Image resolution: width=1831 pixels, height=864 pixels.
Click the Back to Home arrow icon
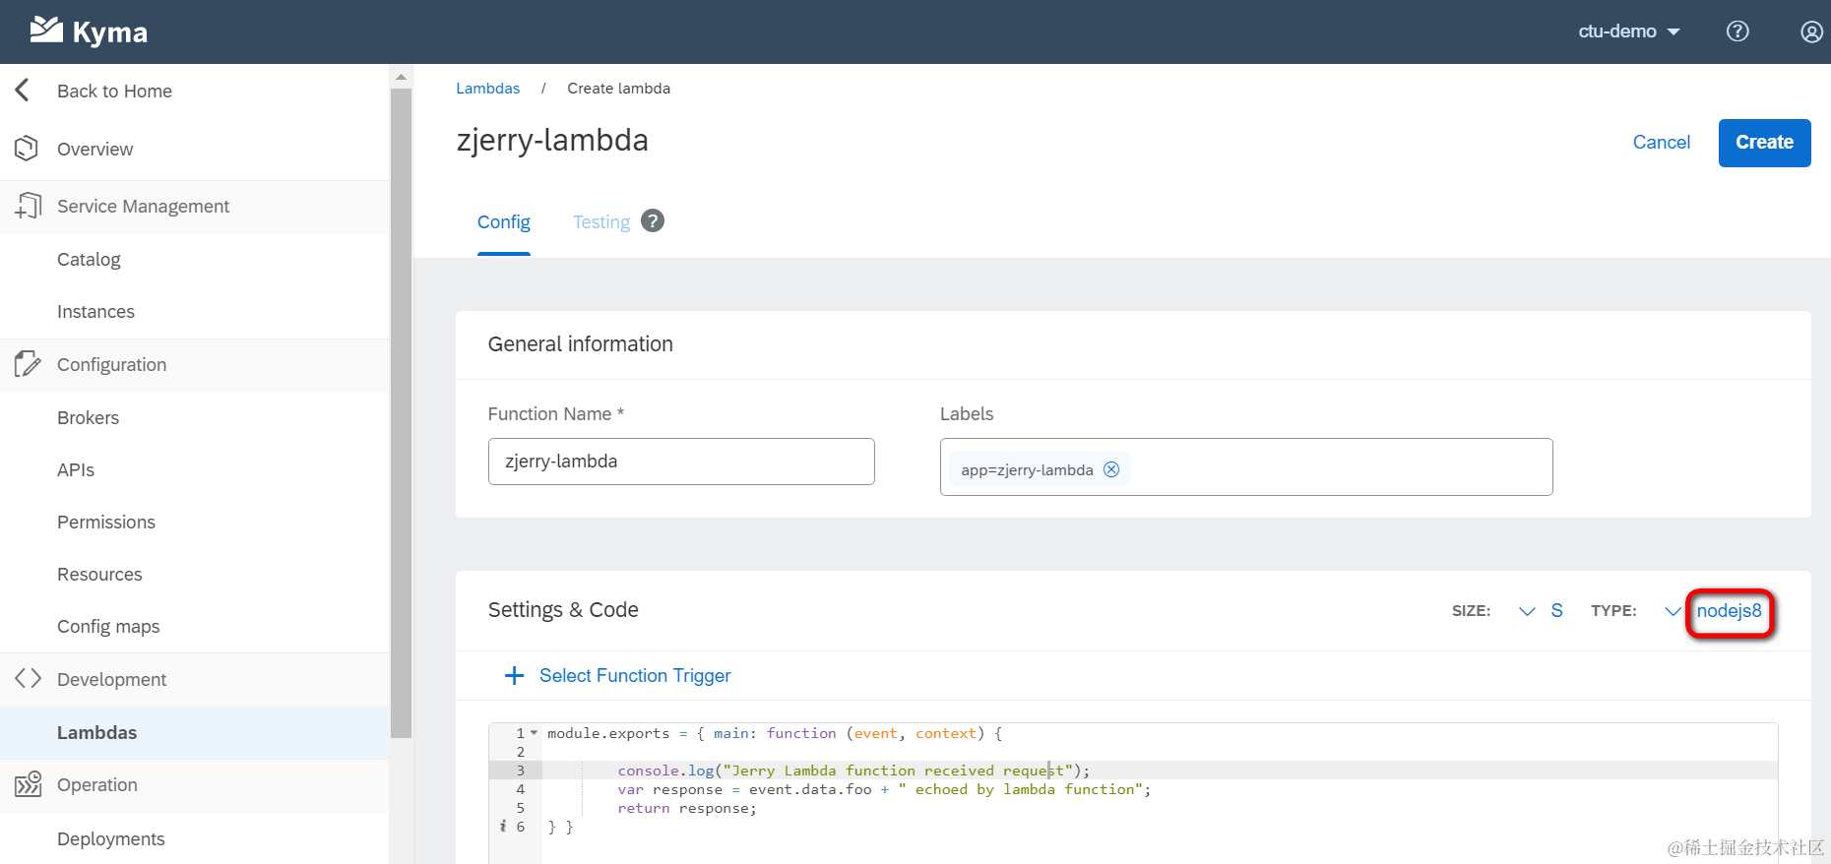pos(23,91)
